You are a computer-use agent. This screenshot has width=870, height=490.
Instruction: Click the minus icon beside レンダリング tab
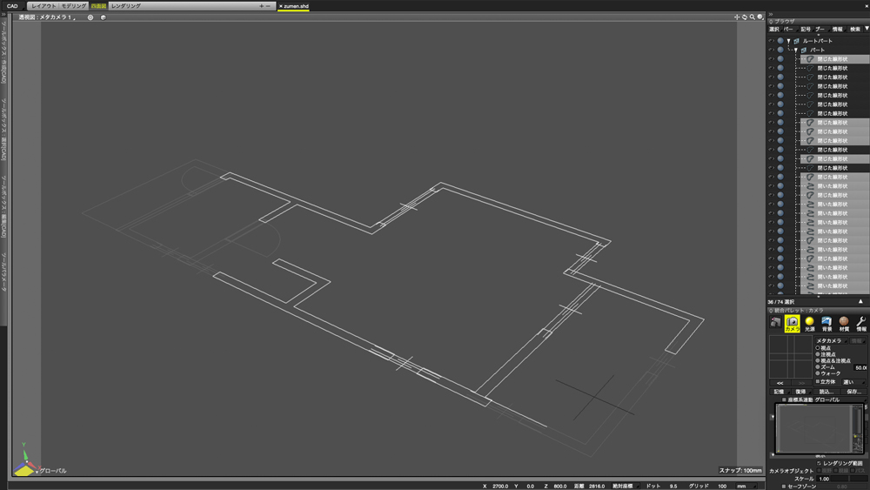click(268, 6)
